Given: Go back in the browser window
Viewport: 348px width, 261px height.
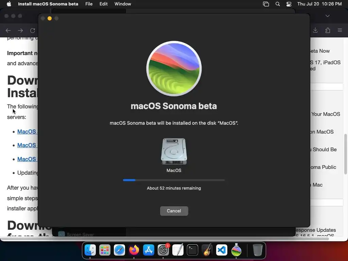Looking at the screenshot, I should click(x=8, y=30).
